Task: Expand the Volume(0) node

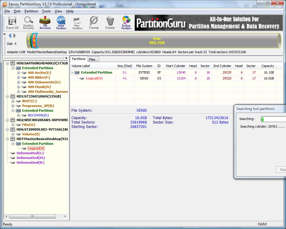Action: click(x=13, y=134)
